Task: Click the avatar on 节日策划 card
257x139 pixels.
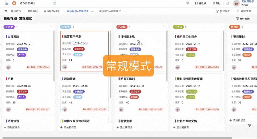Action: pyautogui.click(x=234, y=67)
